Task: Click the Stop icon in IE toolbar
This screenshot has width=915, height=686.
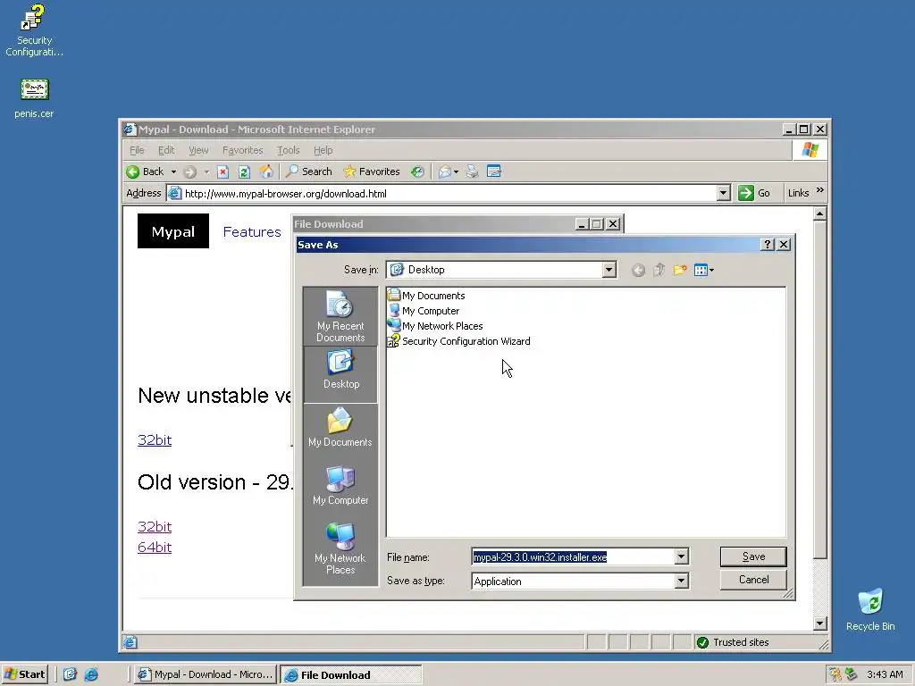Action: coord(222,171)
